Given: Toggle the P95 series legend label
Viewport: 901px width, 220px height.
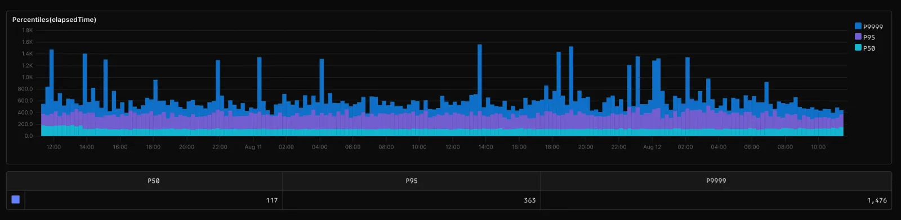Looking at the screenshot, I should click(x=869, y=37).
